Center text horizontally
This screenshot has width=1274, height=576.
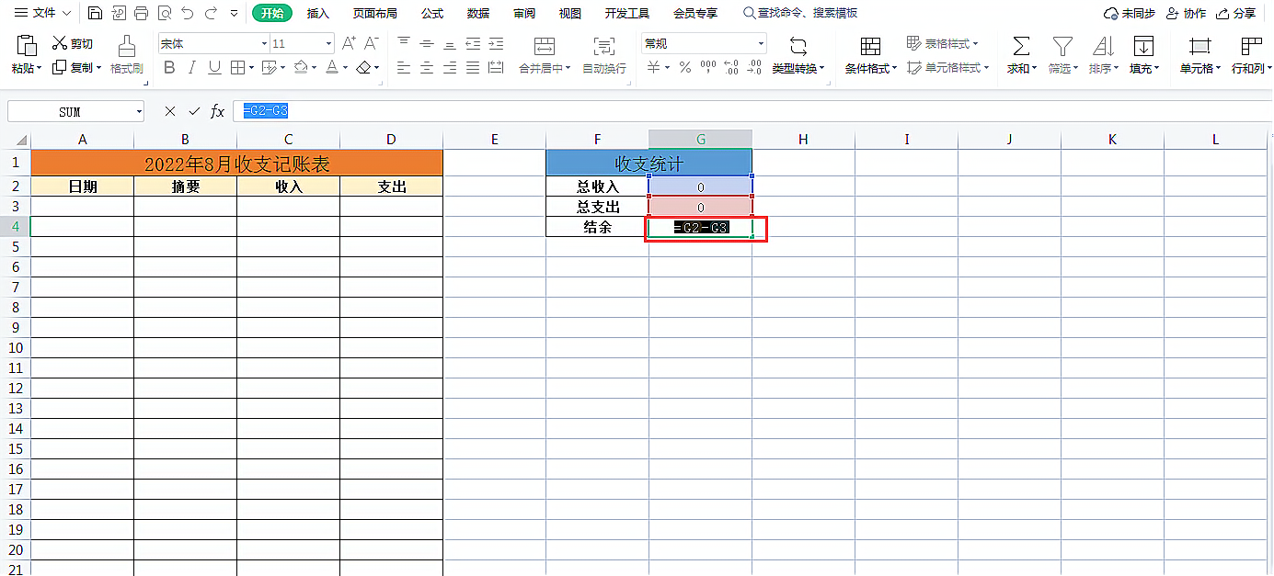click(427, 67)
